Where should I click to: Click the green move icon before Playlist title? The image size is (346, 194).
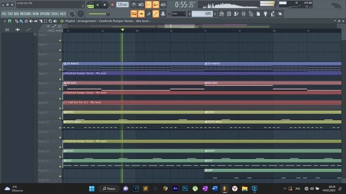point(62,21)
